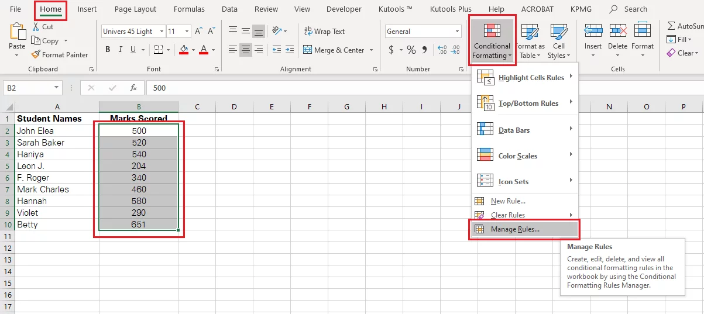Click the Copy icon
The height and width of the screenshot is (314, 704).
(x=36, y=41)
